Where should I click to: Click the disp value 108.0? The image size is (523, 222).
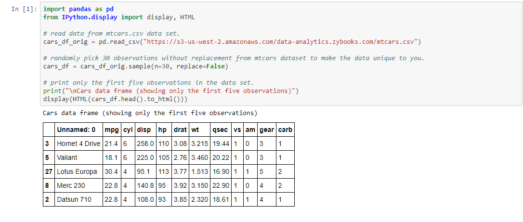tap(145, 200)
